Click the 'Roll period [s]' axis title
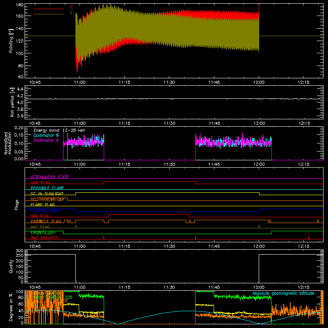The height and width of the screenshot is (328, 328). 12,102
